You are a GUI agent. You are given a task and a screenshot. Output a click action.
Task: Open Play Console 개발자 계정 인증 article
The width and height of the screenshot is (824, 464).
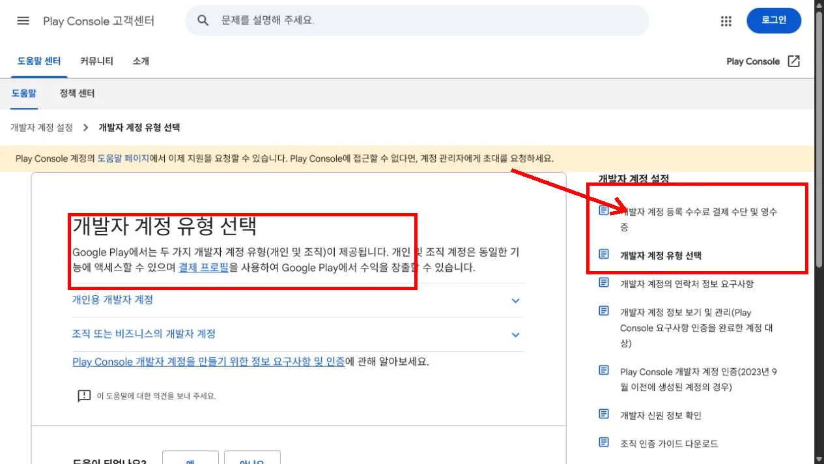click(699, 379)
